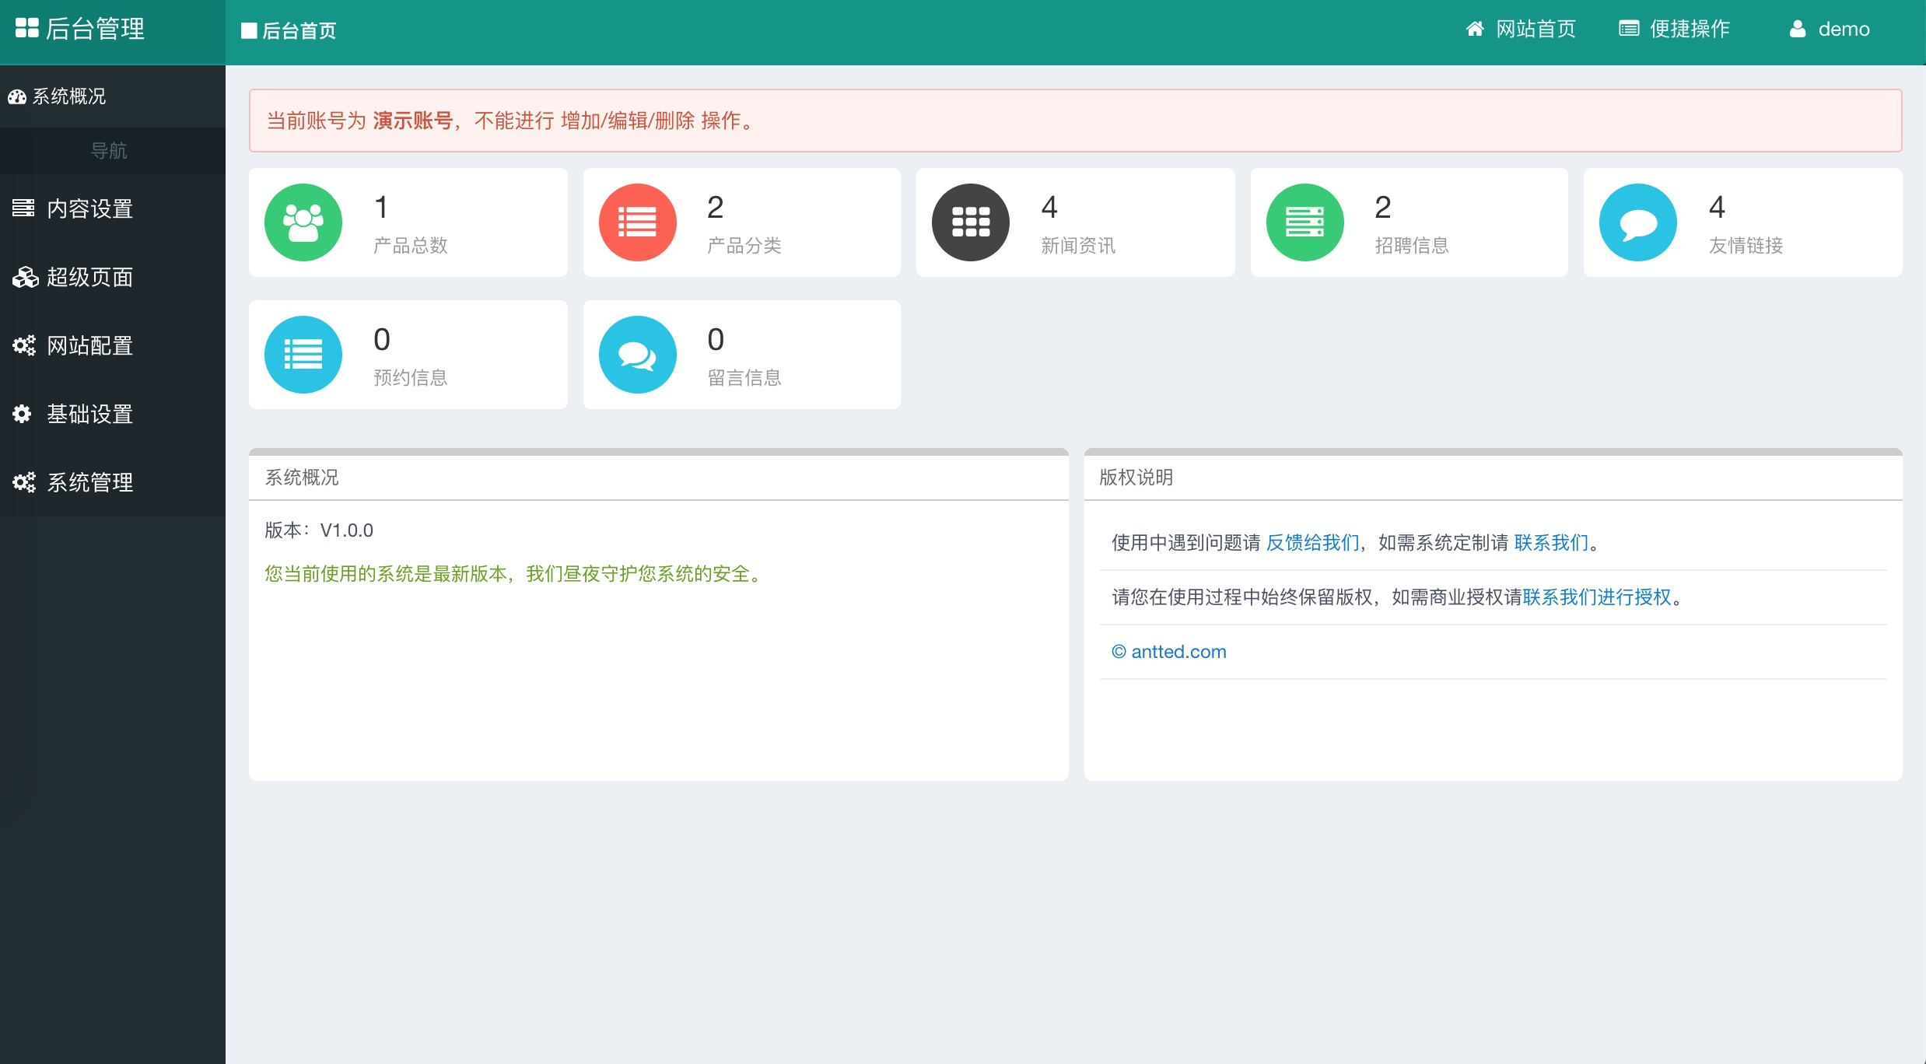Click the dark 新闻资讯 grid icon
1926x1064 pixels.
tap(971, 222)
